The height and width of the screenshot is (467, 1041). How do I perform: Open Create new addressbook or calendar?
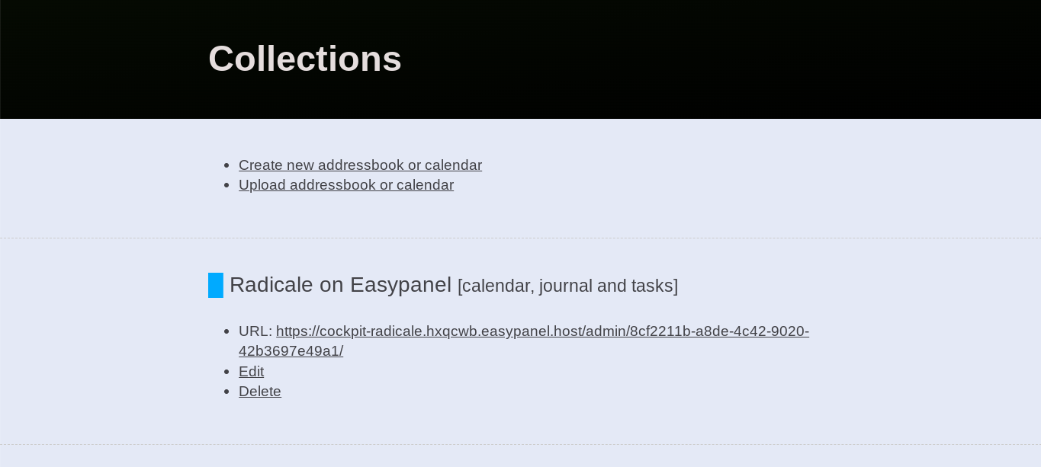tap(360, 165)
